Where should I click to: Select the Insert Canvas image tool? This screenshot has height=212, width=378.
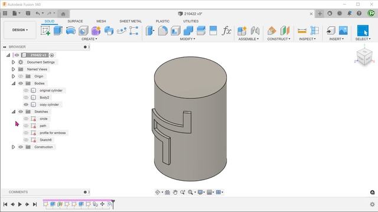coord(343,31)
